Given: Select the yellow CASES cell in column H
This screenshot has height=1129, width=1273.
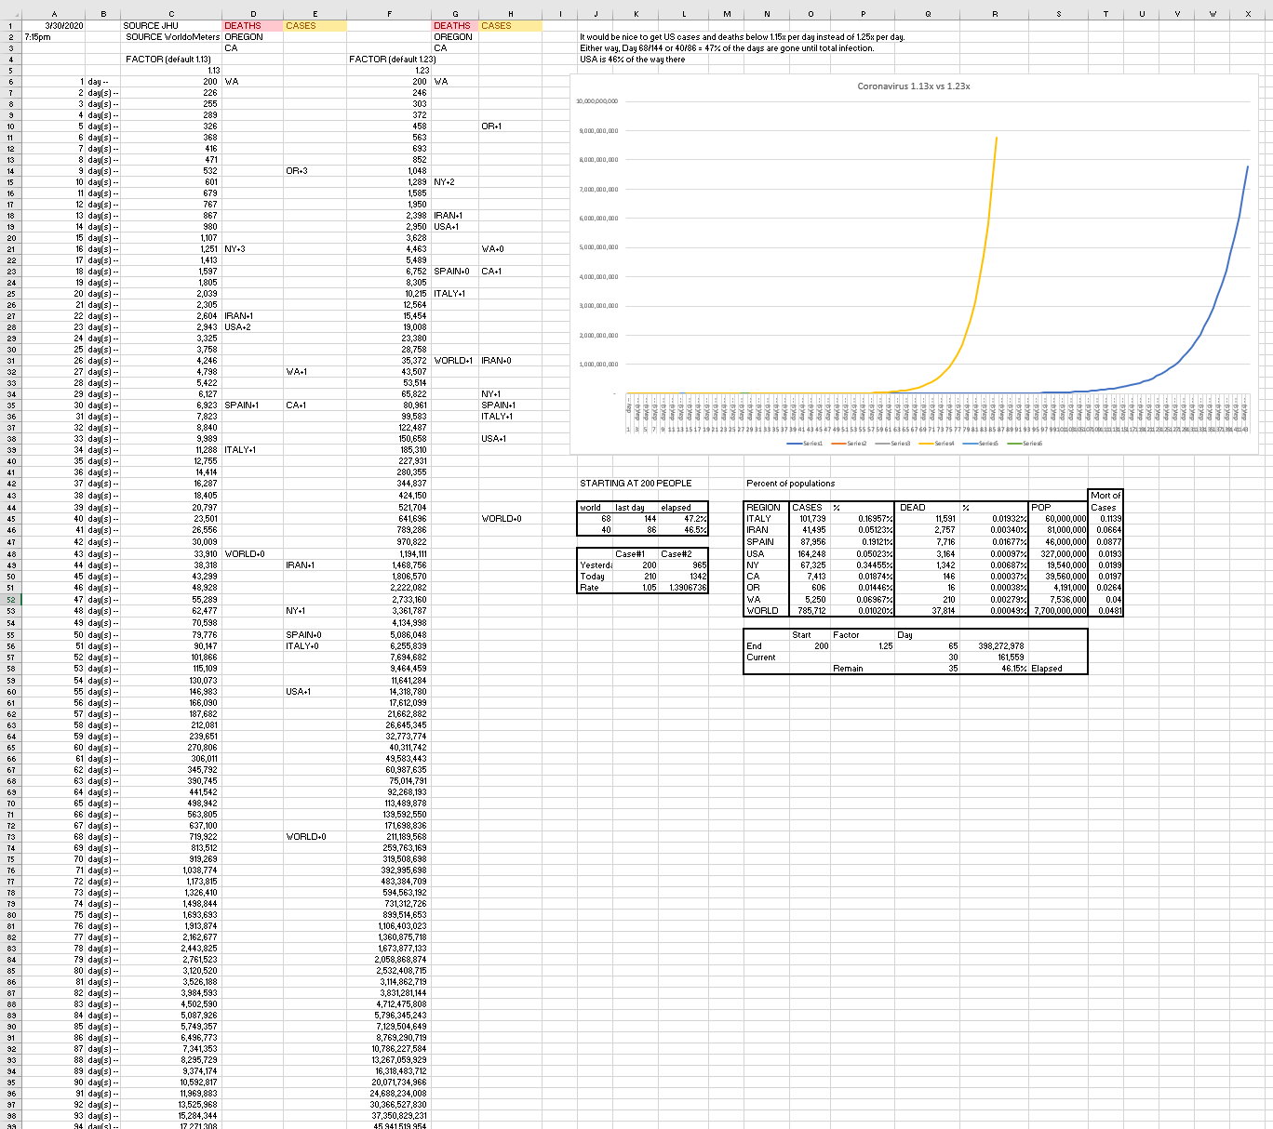Looking at the screenshot, I should pos(509,26).
